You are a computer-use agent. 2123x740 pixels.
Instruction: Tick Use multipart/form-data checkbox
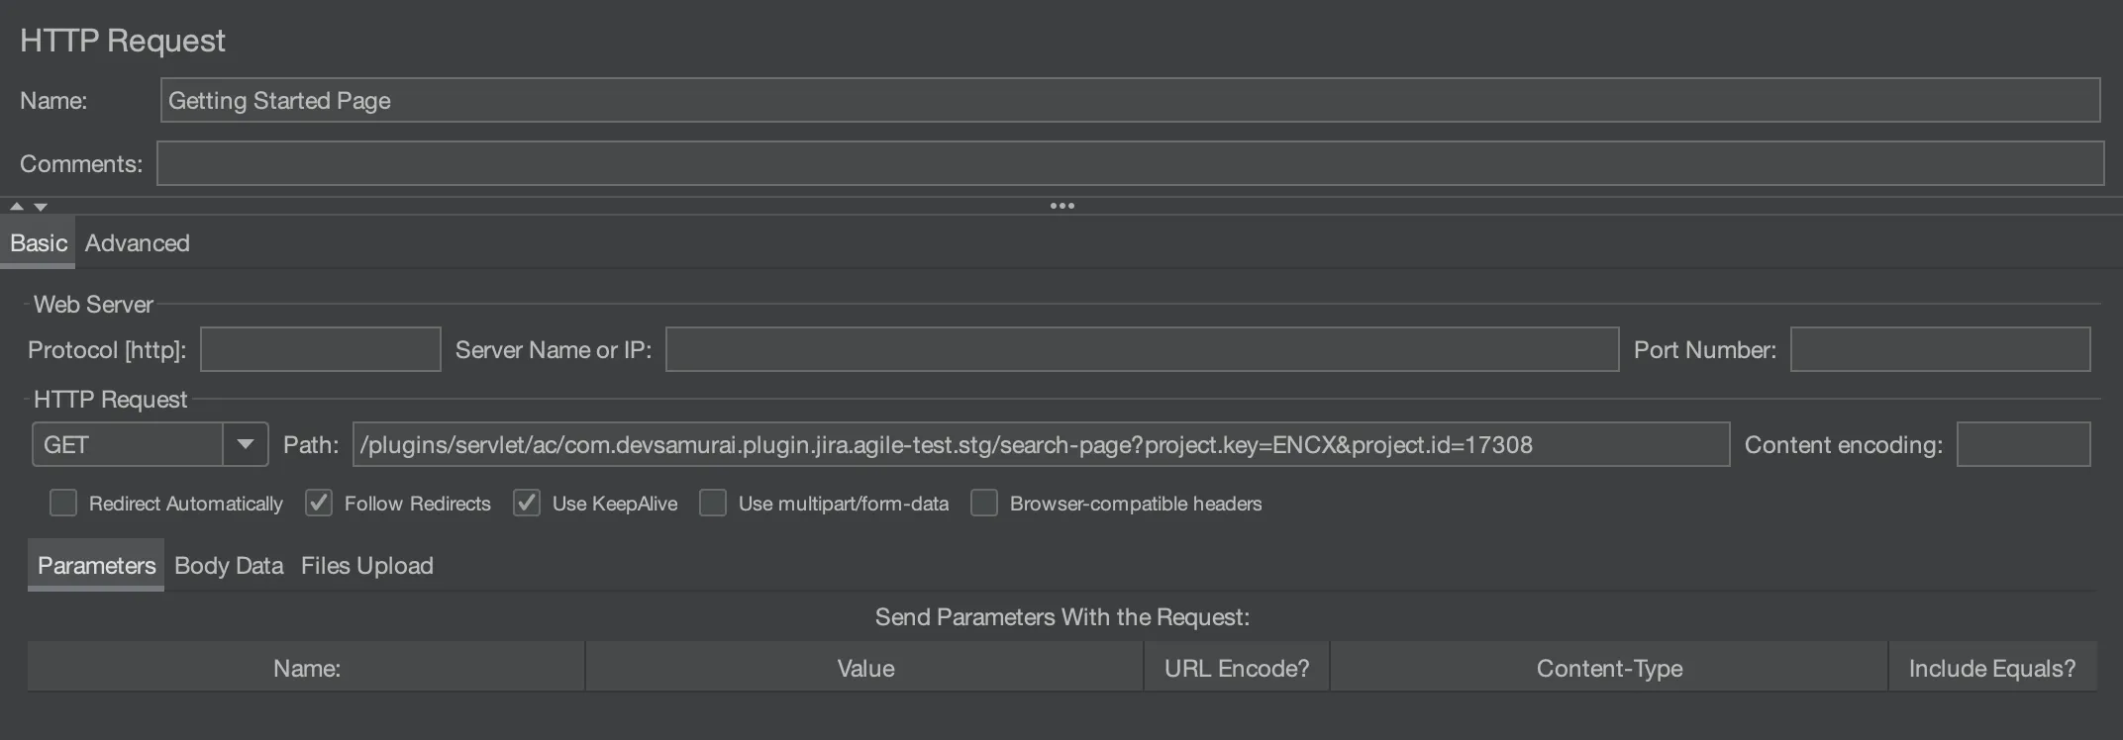point(713,504)
